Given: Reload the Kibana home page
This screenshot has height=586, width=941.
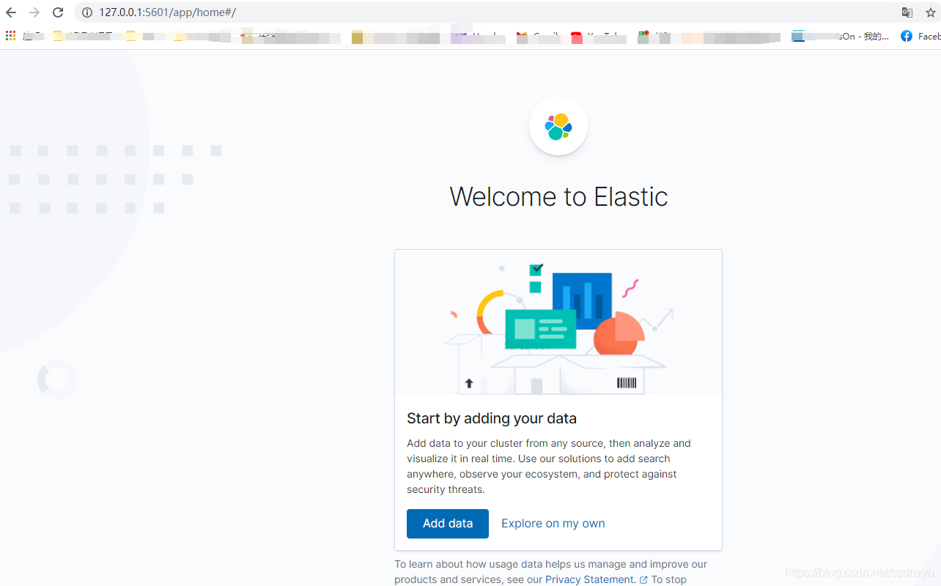Looking at the screenshot, I should point(58,12).
